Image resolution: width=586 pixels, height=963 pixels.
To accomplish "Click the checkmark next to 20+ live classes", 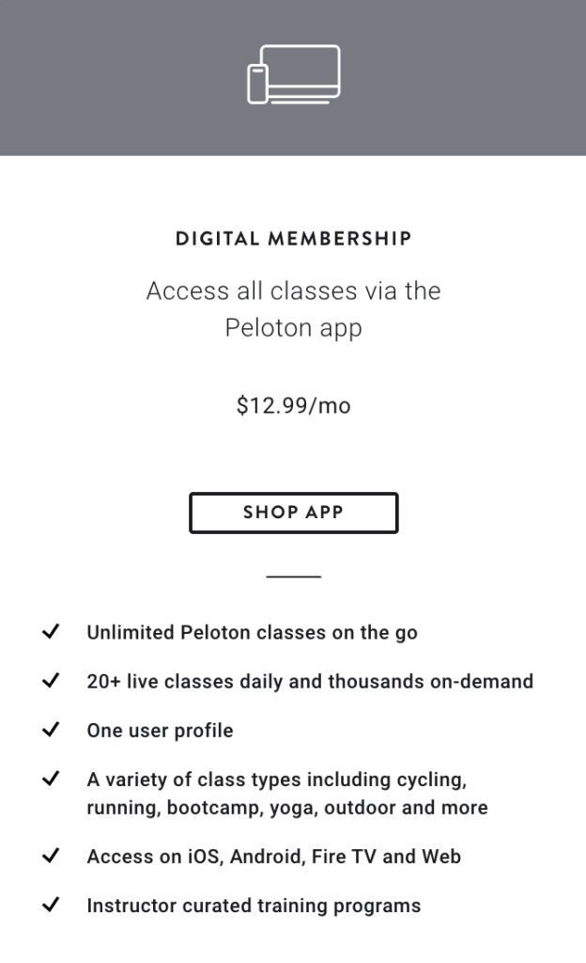I will tap(51, 681).
